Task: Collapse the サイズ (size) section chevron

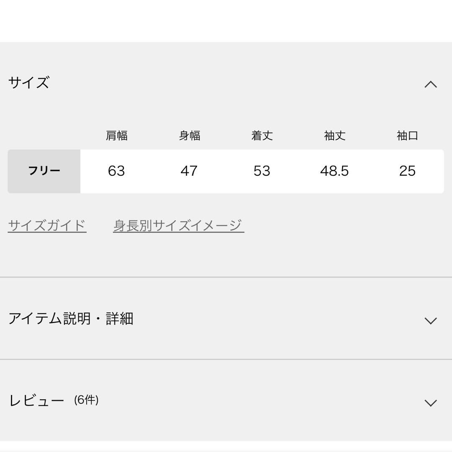Action: point(431,84)
